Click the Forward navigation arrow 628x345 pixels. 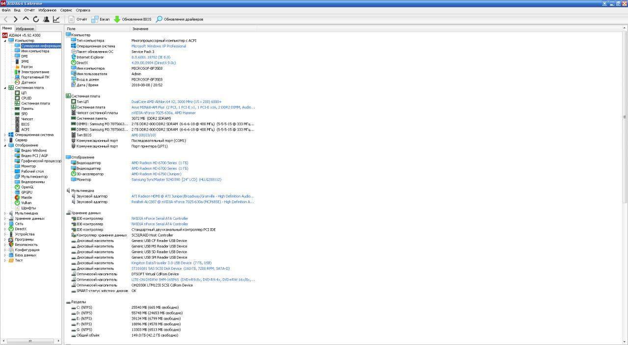pyautogui.click(x=16, y=19)
